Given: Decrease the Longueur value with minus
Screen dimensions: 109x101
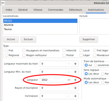Looking at the screenshot, I should [69, 80].
